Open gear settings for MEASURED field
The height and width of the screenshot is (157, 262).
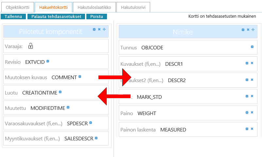click(247, 129)
